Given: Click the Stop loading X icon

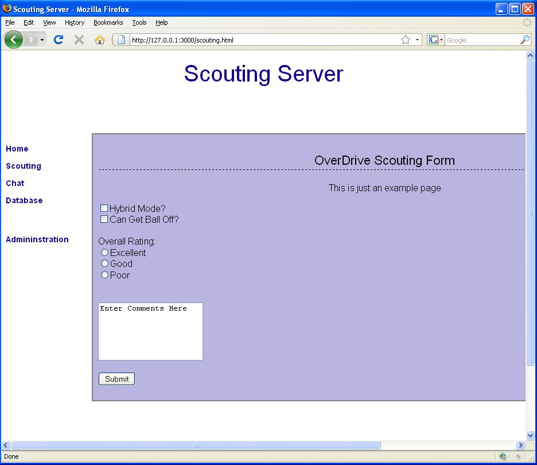Looking at the screenshot, I should (x=79, y=40).
